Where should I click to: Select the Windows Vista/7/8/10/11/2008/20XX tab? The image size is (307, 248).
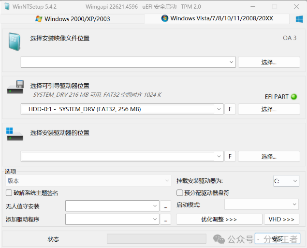(x=218, y=18)
